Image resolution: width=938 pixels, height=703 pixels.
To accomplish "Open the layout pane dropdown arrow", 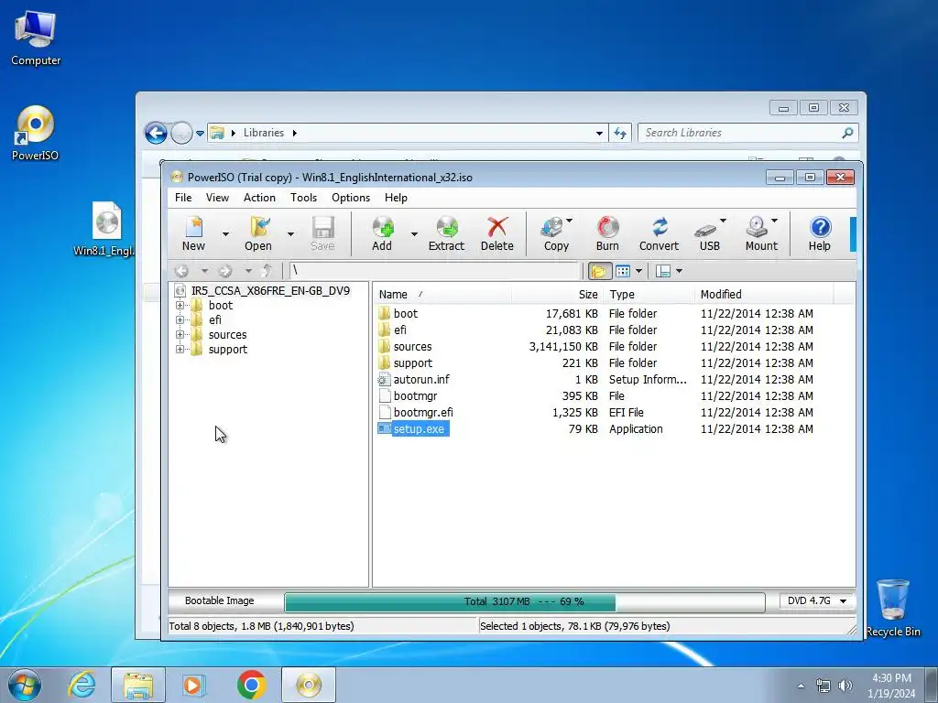I will (679, 271).
